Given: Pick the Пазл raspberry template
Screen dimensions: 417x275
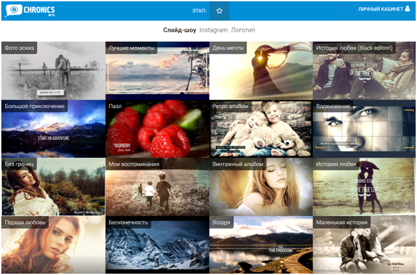Looking at the screenshot, I should (x=157, y=129).
